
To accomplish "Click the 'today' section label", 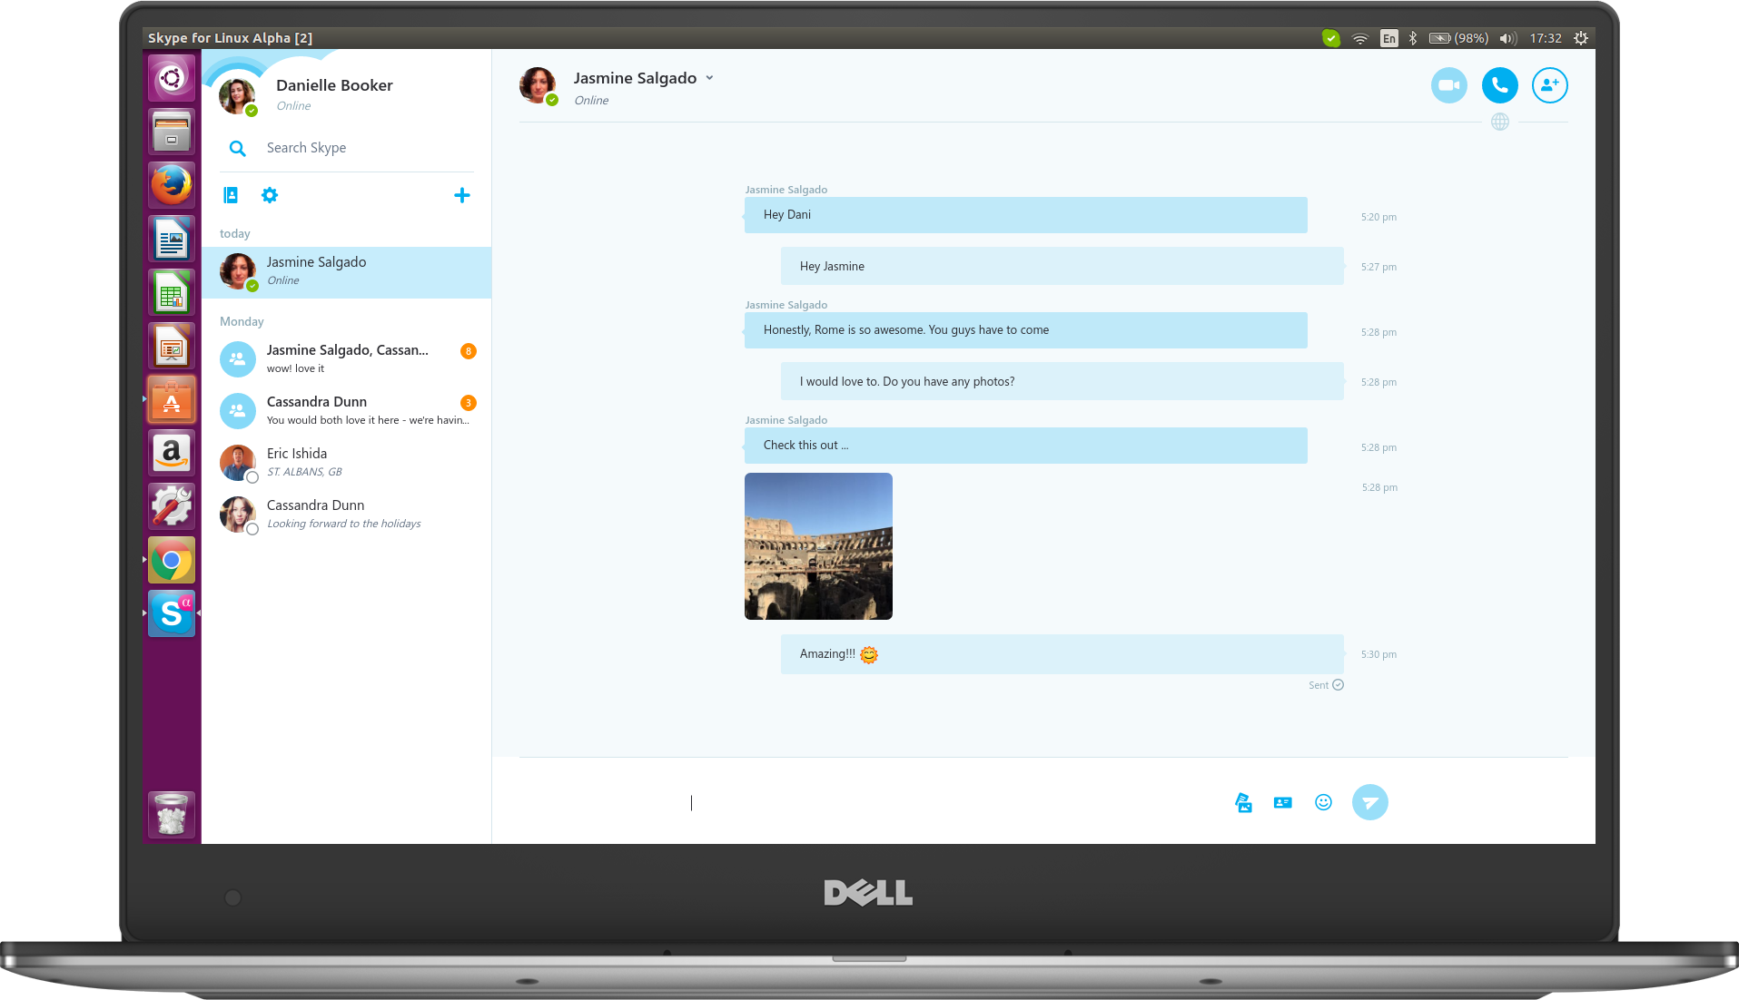I will pos(234,234).
